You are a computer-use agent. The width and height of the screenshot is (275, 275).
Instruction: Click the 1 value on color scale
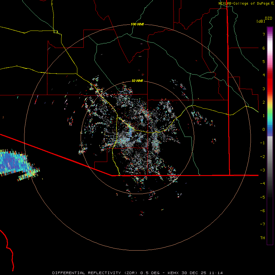264,116
